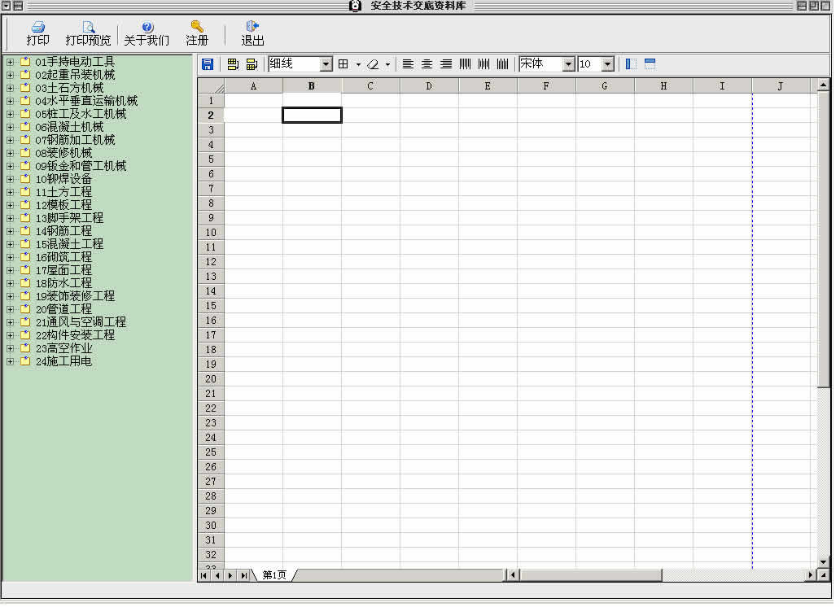Open 打印预览 print preview

88,33
